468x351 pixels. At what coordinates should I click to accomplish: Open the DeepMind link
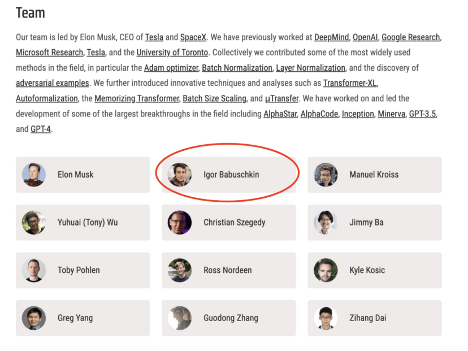pyautogui.click(x=331, y=37)
